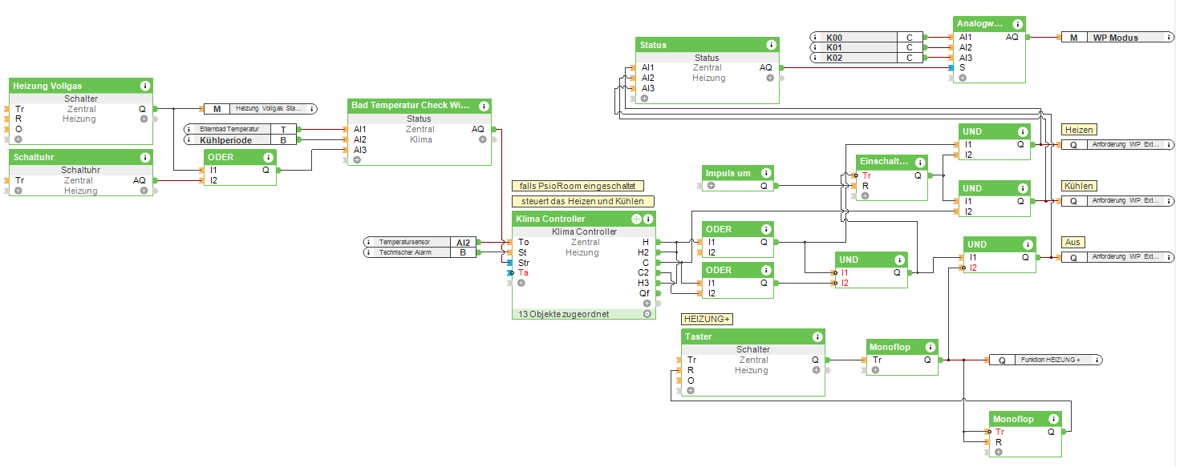Expand more inputs on Heizung Vollgas block
1188x467 pixels.
(18, 139)
